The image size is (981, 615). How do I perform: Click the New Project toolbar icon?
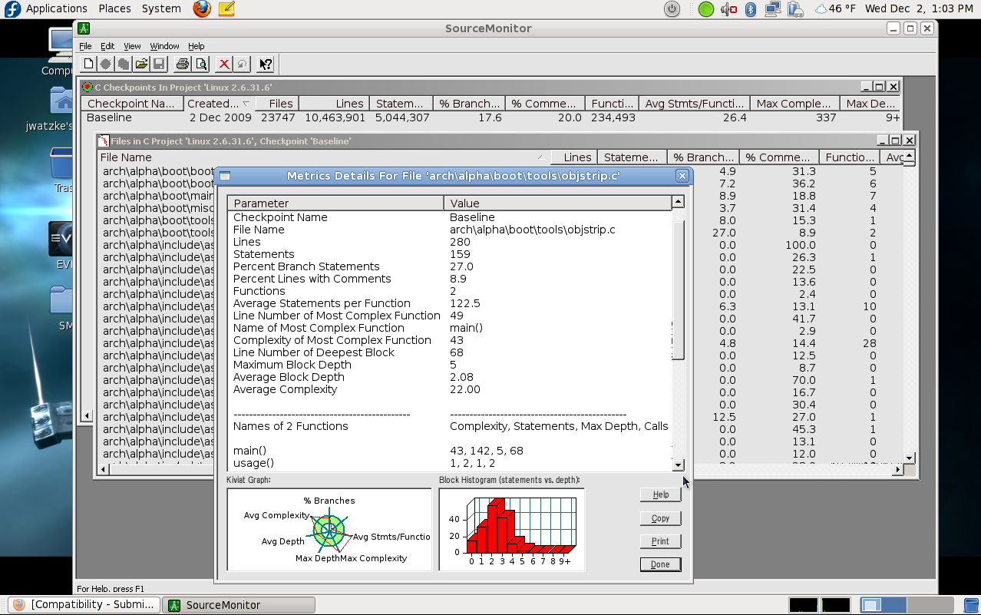coord(88,64)
